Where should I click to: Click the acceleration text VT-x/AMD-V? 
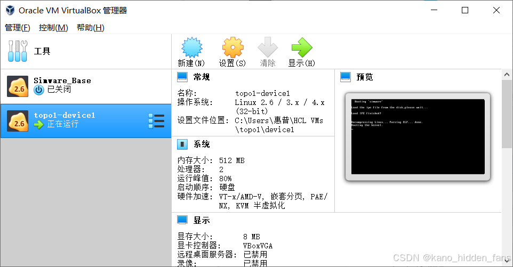click(x=241, y=197)
